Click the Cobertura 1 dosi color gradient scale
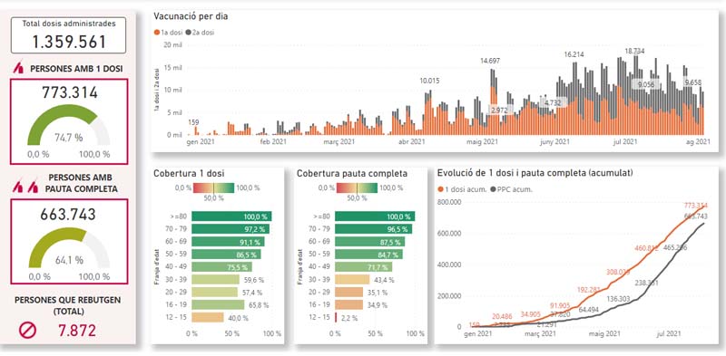This screenshot has width=726, height=356. pyautogui.click(x=214, y=188)
